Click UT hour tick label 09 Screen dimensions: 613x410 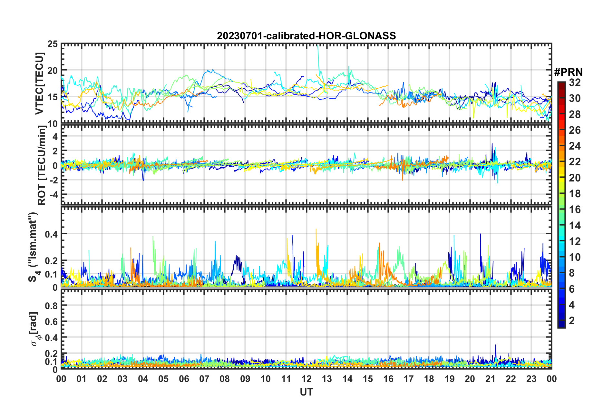pos(245,379)
